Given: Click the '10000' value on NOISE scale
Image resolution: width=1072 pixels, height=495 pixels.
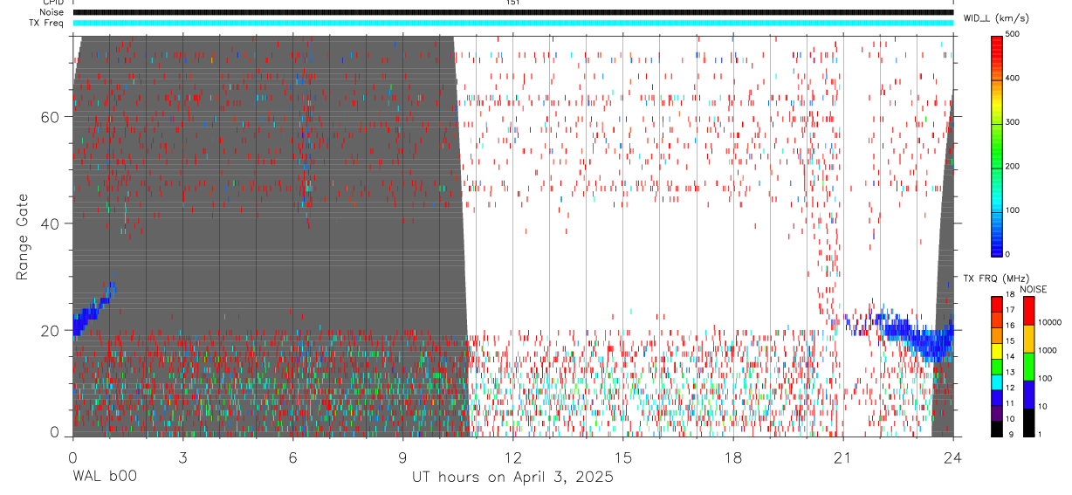Looking at the screenshot, I should pyautogui.click(x=1048, y=322).
